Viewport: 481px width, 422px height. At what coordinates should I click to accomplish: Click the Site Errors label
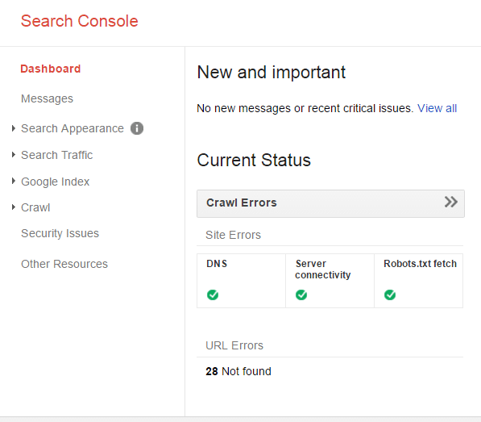(233, 235)
